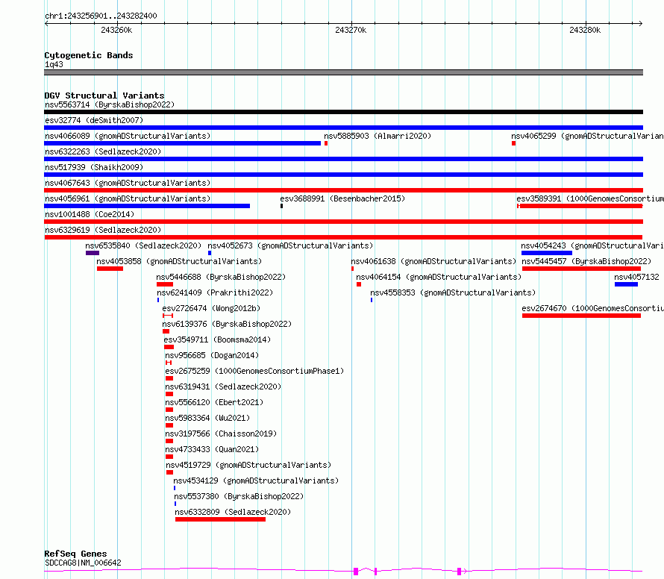Open esv2674670 1000GenomesConsortium label
The height and width of the screenshot is (579, 664).
592,308
